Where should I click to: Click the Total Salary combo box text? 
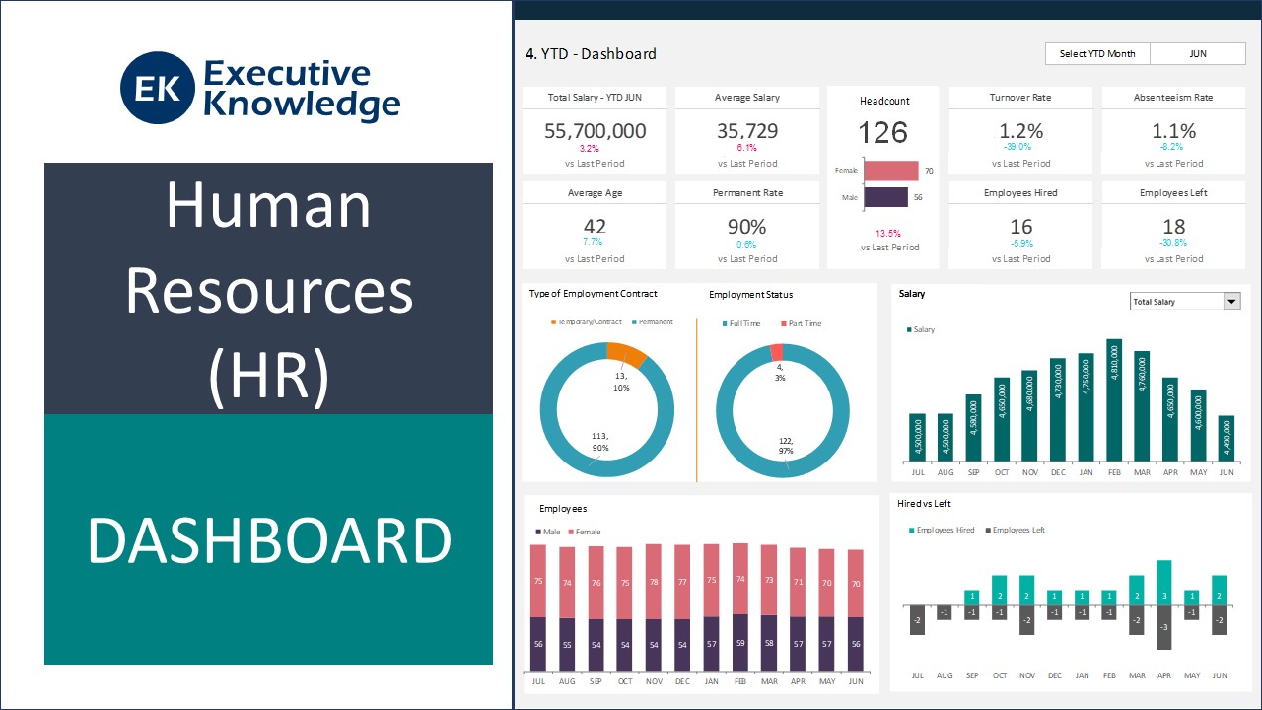[1174, 302]
